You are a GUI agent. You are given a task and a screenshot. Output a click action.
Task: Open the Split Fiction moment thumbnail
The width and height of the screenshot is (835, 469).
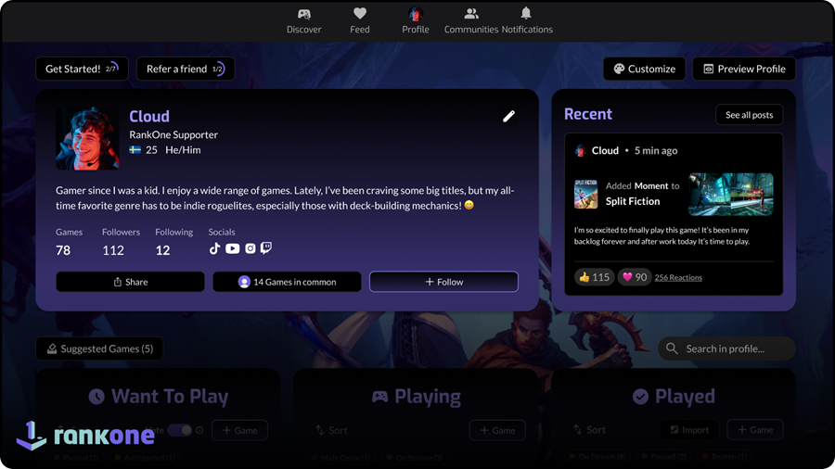(730, 193)
